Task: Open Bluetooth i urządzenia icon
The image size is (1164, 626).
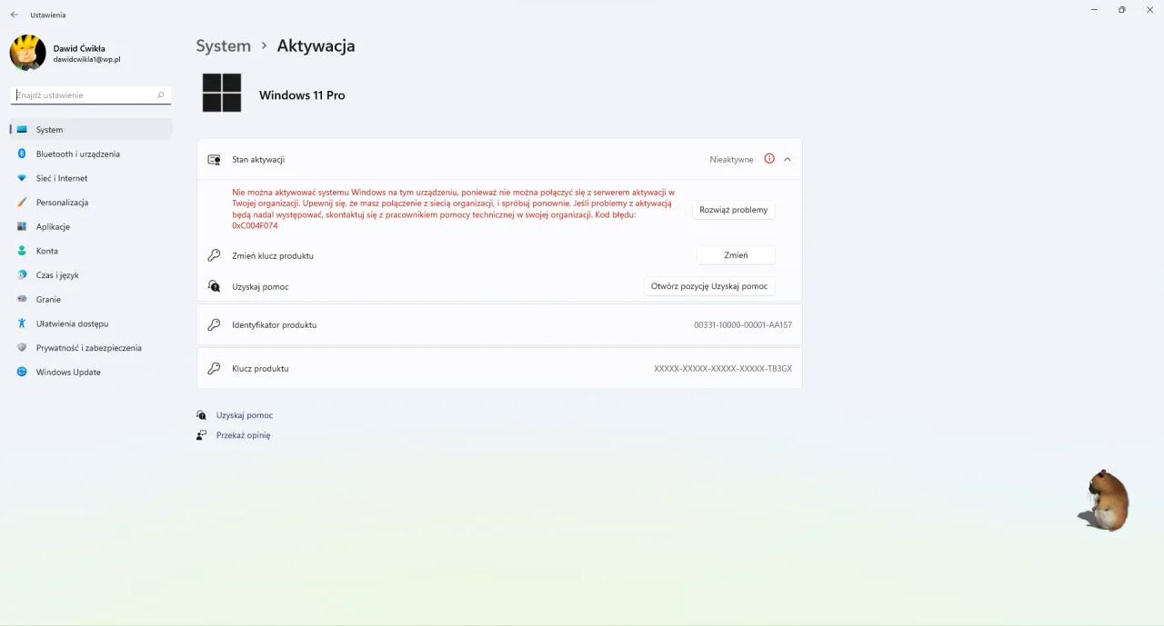Action: click(22, 154)
